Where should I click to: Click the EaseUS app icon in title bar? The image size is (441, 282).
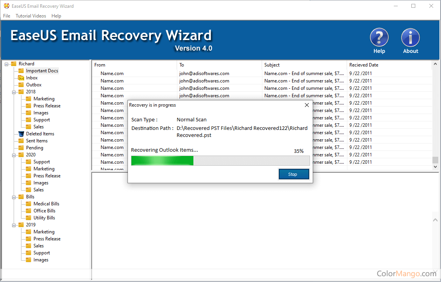click(6, 6)
